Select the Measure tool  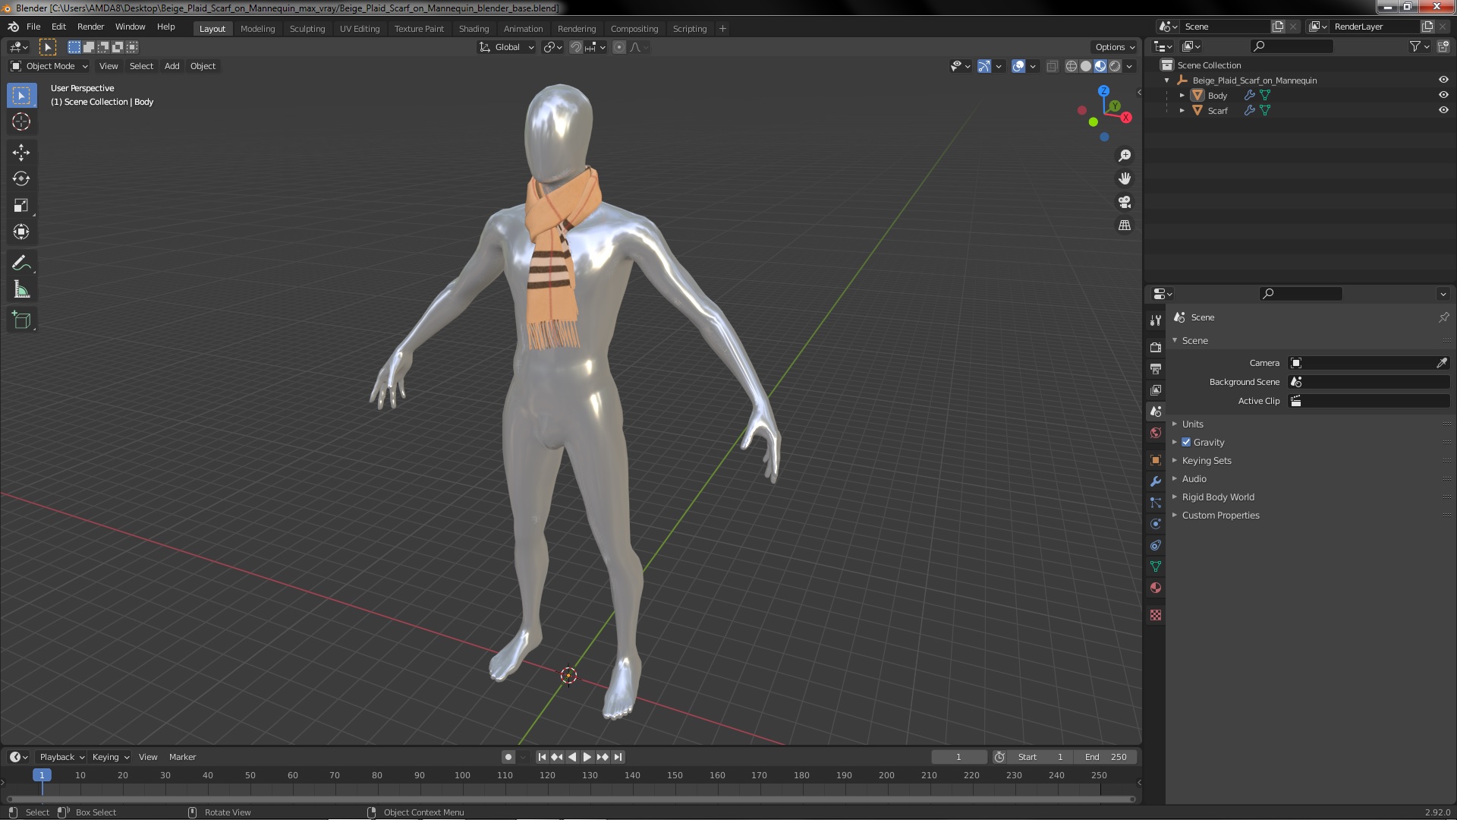click(x=21, y=290)
